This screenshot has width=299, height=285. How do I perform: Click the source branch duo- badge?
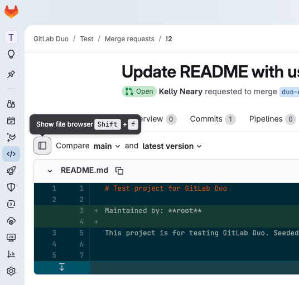290,92
